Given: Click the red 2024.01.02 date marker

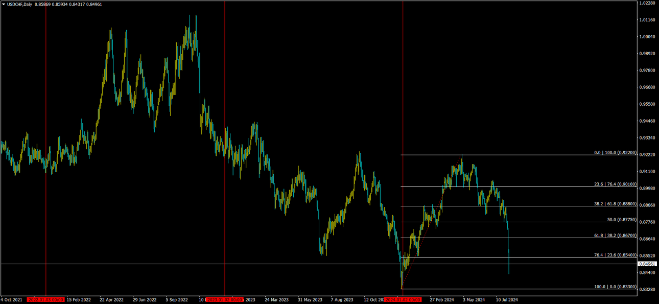Looking at the screenshot, I should coord(403,300).
